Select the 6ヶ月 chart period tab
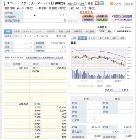Screen dimensions: 136x139 (92, 38)
